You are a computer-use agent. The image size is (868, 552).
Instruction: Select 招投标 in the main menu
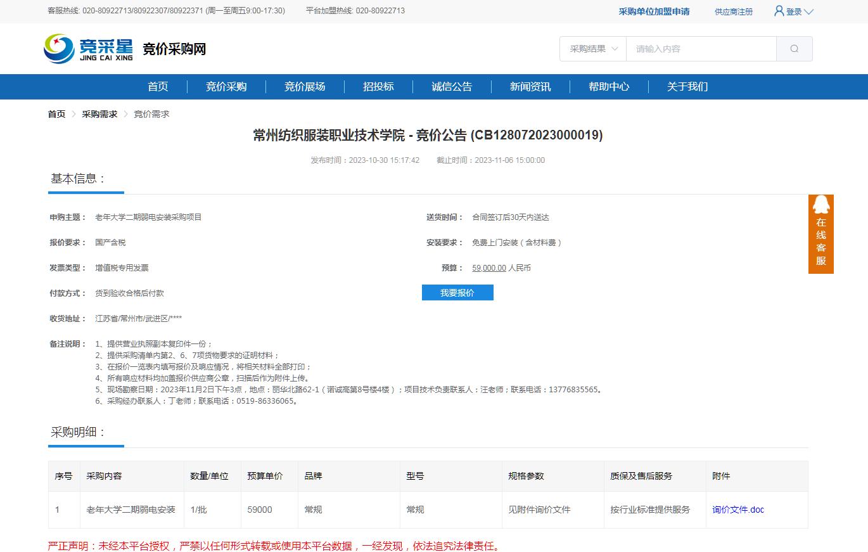pos(378,87)
